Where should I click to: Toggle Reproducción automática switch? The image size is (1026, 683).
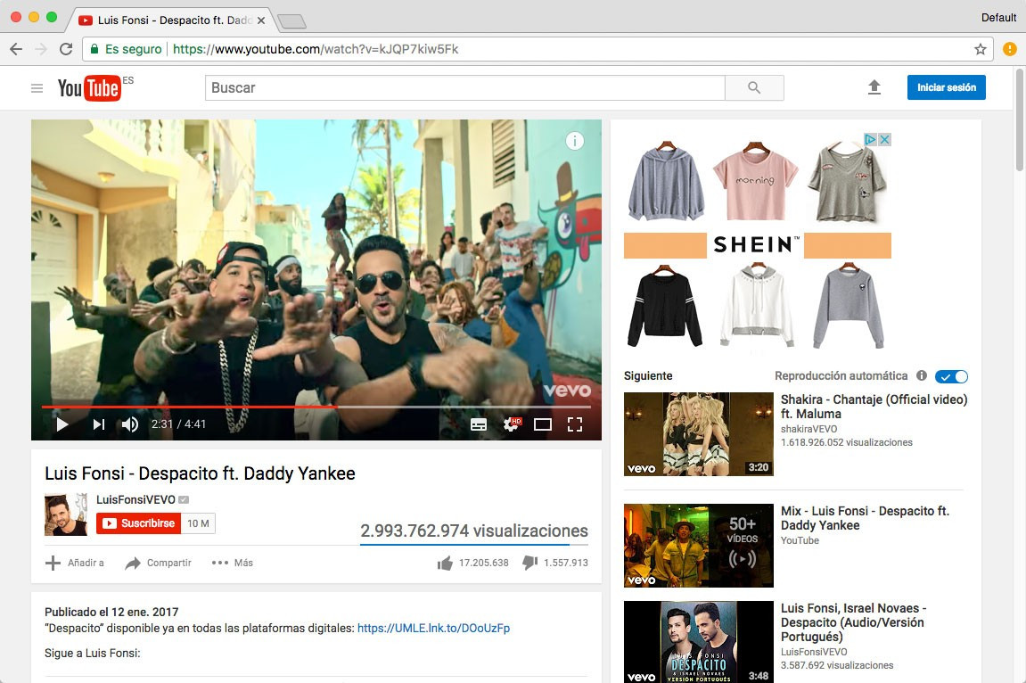[x=951, y=376]
